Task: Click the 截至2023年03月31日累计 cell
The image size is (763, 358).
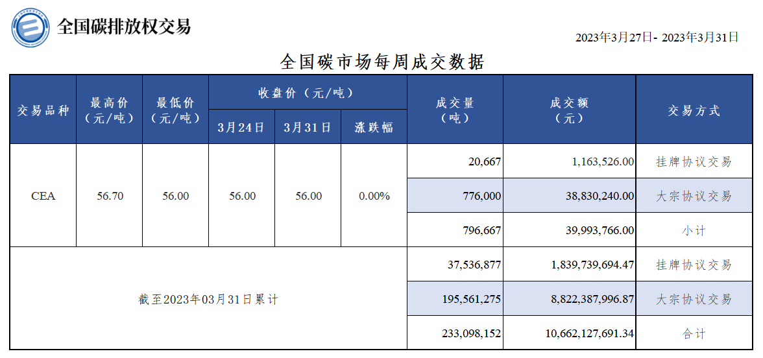Action: (x=208, y=298)
